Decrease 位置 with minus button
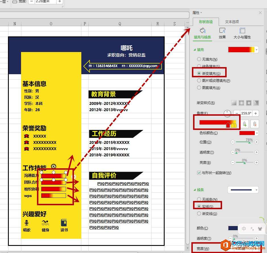This screenshot has width=267, height=253. tap(233, 142)
